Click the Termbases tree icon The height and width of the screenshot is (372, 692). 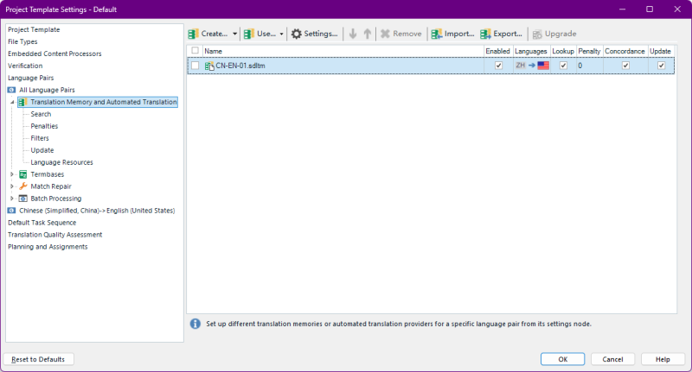[22, 174]
